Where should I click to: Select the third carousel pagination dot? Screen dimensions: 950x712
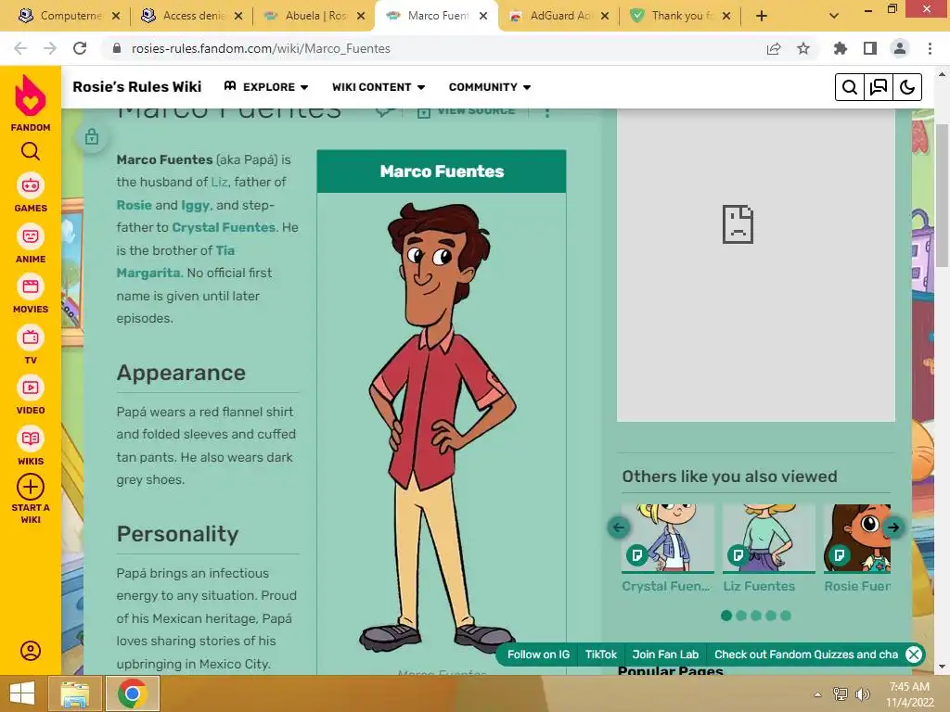coord(756,616)
